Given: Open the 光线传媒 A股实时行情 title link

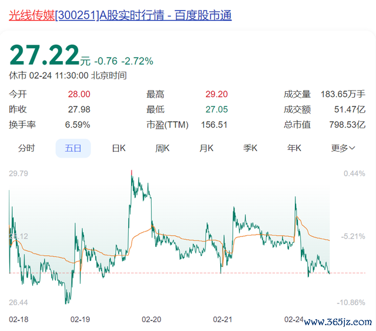Looking at the screenshot, I should [120, 15].
